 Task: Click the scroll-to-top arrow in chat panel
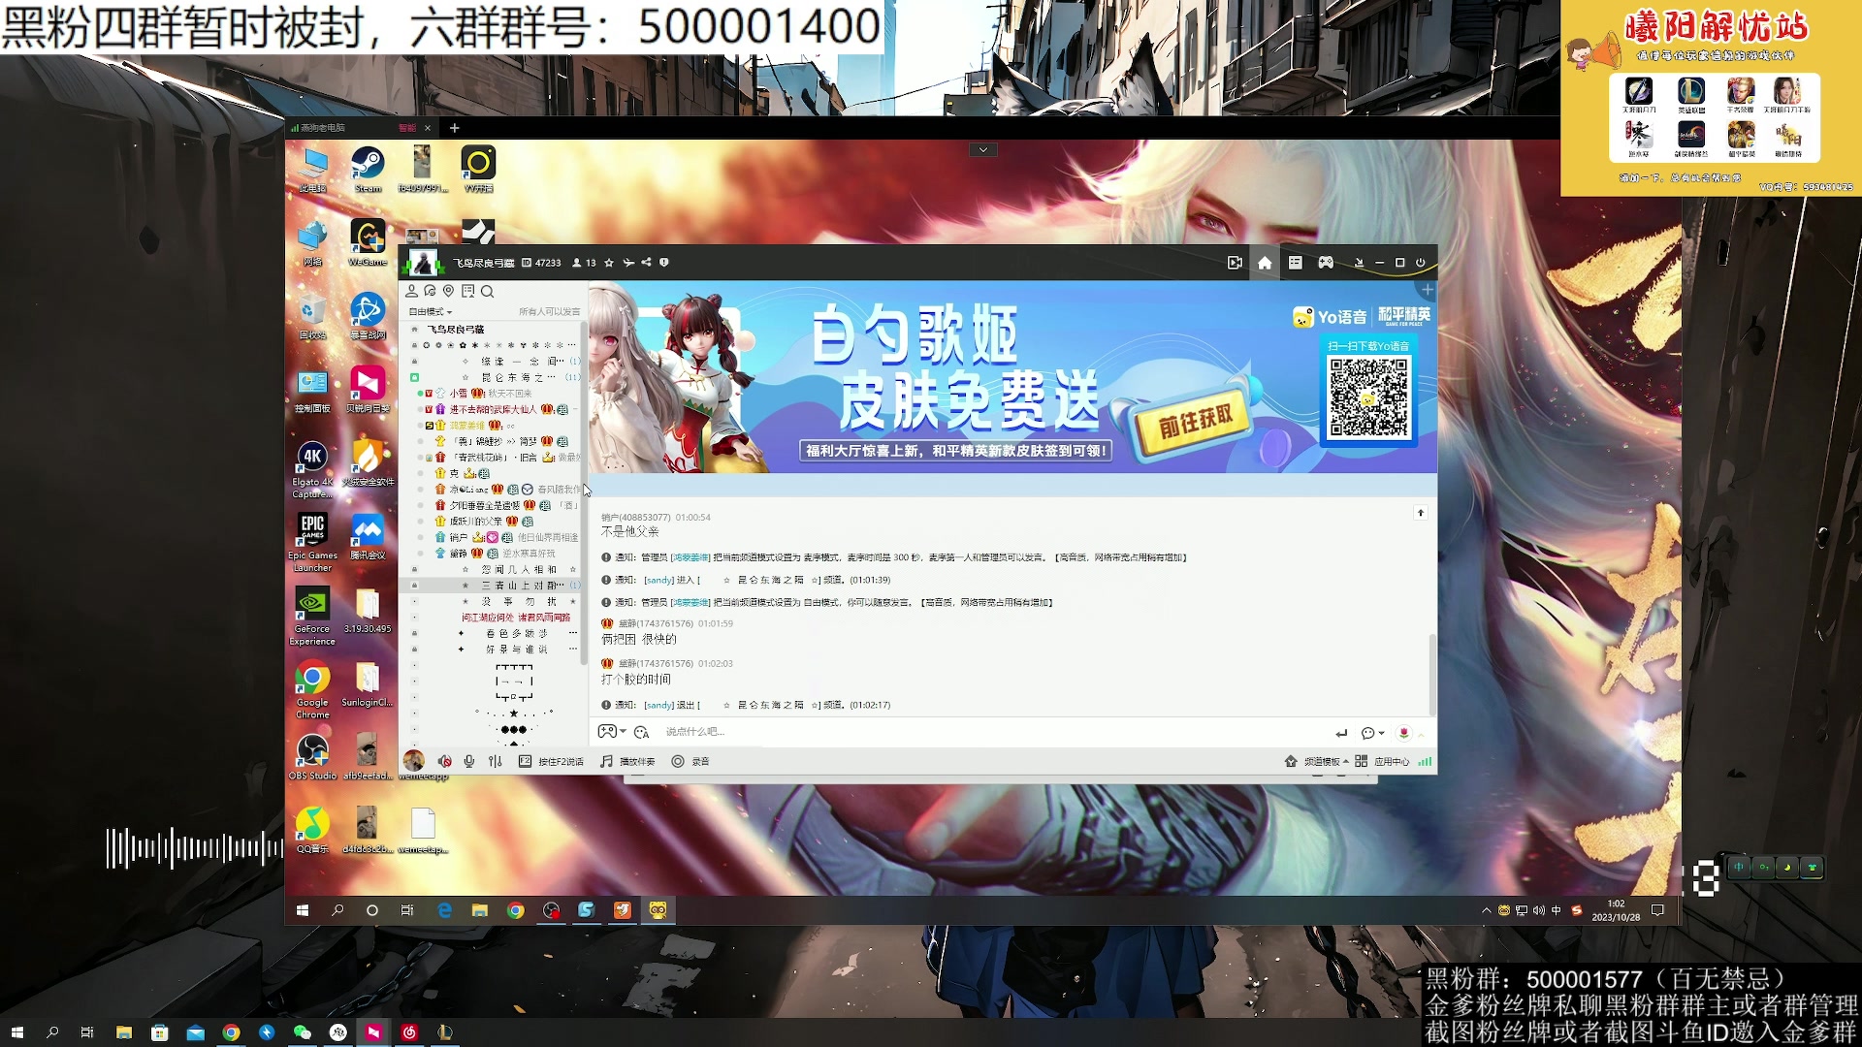[x=1421, y=513]
